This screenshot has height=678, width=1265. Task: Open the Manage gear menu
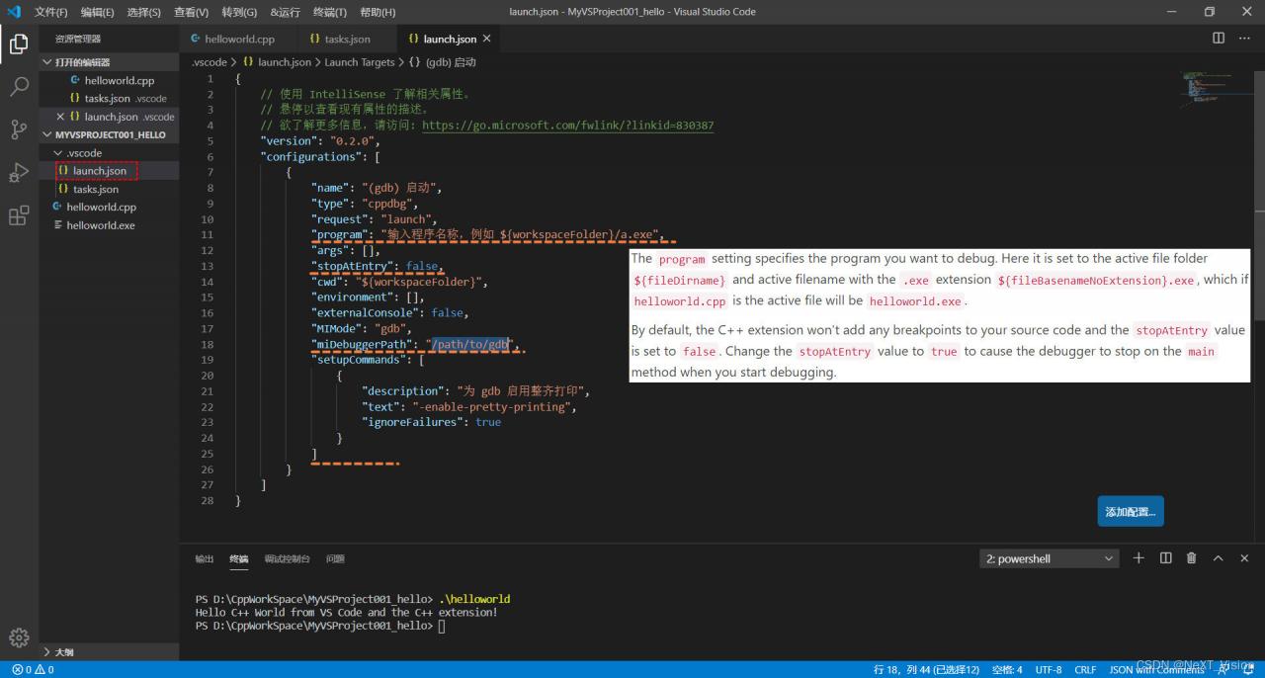point(19,637)
